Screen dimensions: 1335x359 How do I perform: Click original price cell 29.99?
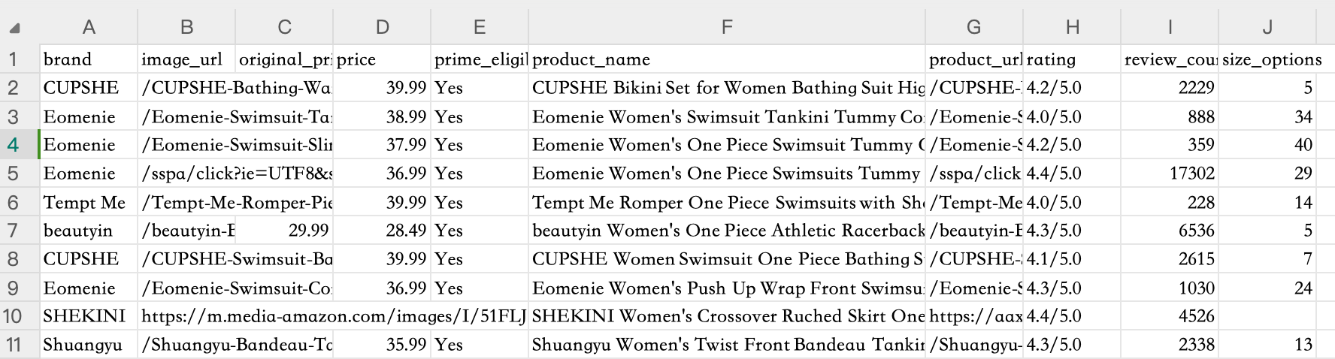coord(284,231)
